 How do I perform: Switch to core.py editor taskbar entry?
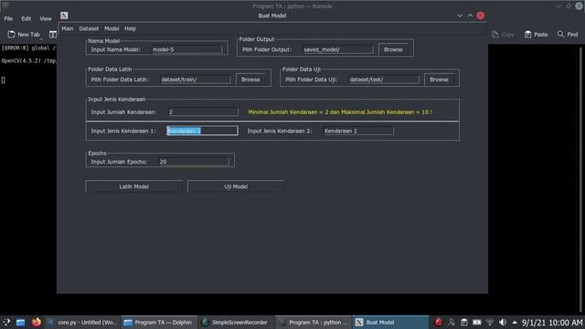coord(83,323)
